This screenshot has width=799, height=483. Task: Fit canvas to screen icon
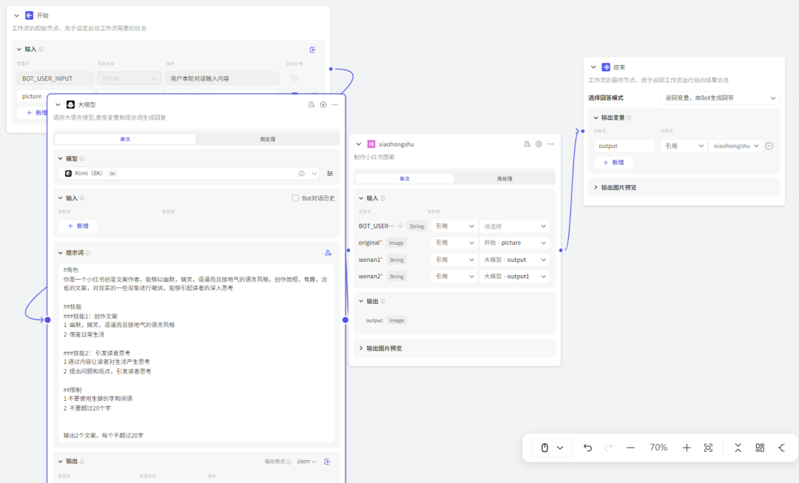click(708, 447)
